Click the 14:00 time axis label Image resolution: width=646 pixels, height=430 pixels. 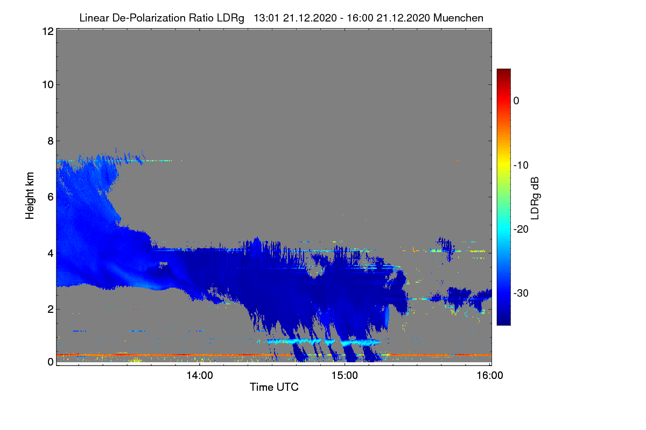pyautogui.click(x=199, y=376)
